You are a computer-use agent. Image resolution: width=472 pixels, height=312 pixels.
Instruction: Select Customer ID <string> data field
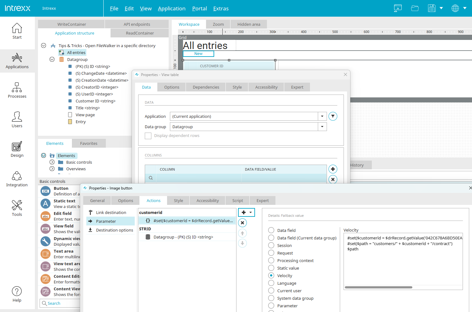coord(95,101)
